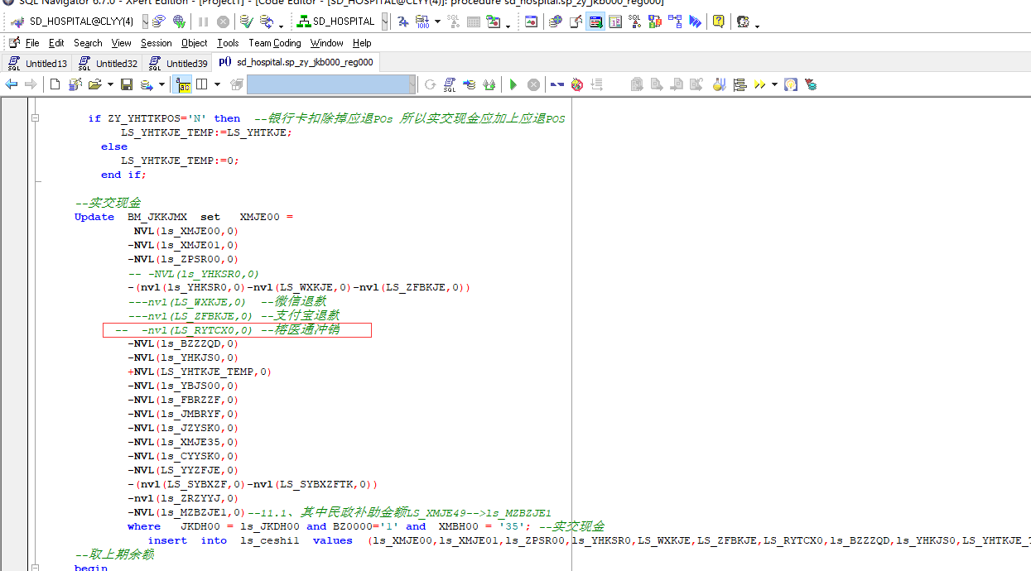
Task: Toggle the highlighted 'ab' text button
Action: click(182, 84)
